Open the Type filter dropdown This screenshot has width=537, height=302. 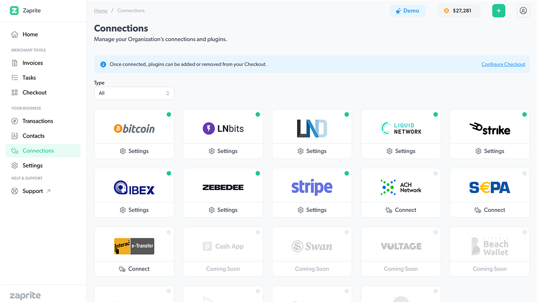pyautogui.click(x=134, y=93)
